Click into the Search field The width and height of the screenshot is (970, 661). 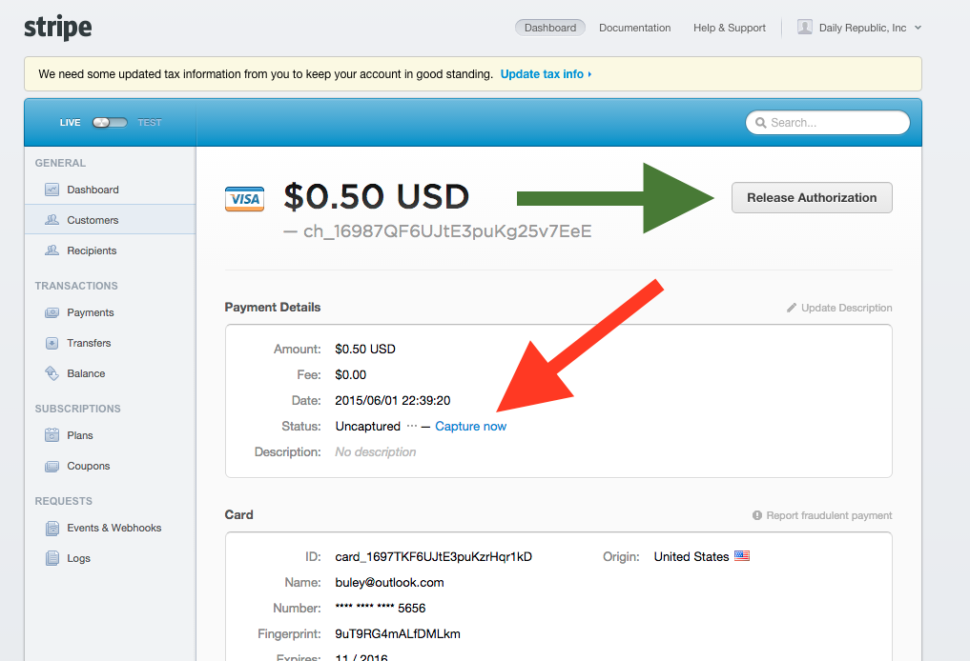pos(828,123)
